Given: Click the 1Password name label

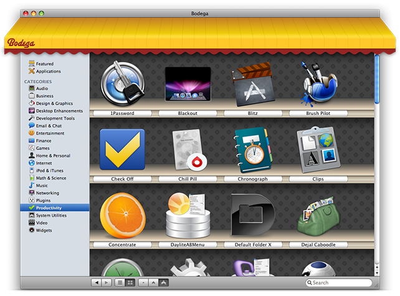Looking at the screenshot, I should [x=123, y=113].
